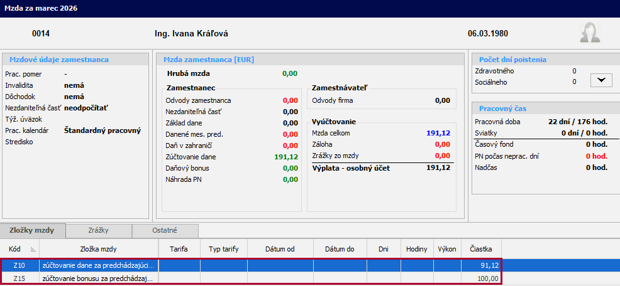The width and height of the screenshot is (620, 286).
Task: Click the Výkon column header
Action: (x=447, y=248)
